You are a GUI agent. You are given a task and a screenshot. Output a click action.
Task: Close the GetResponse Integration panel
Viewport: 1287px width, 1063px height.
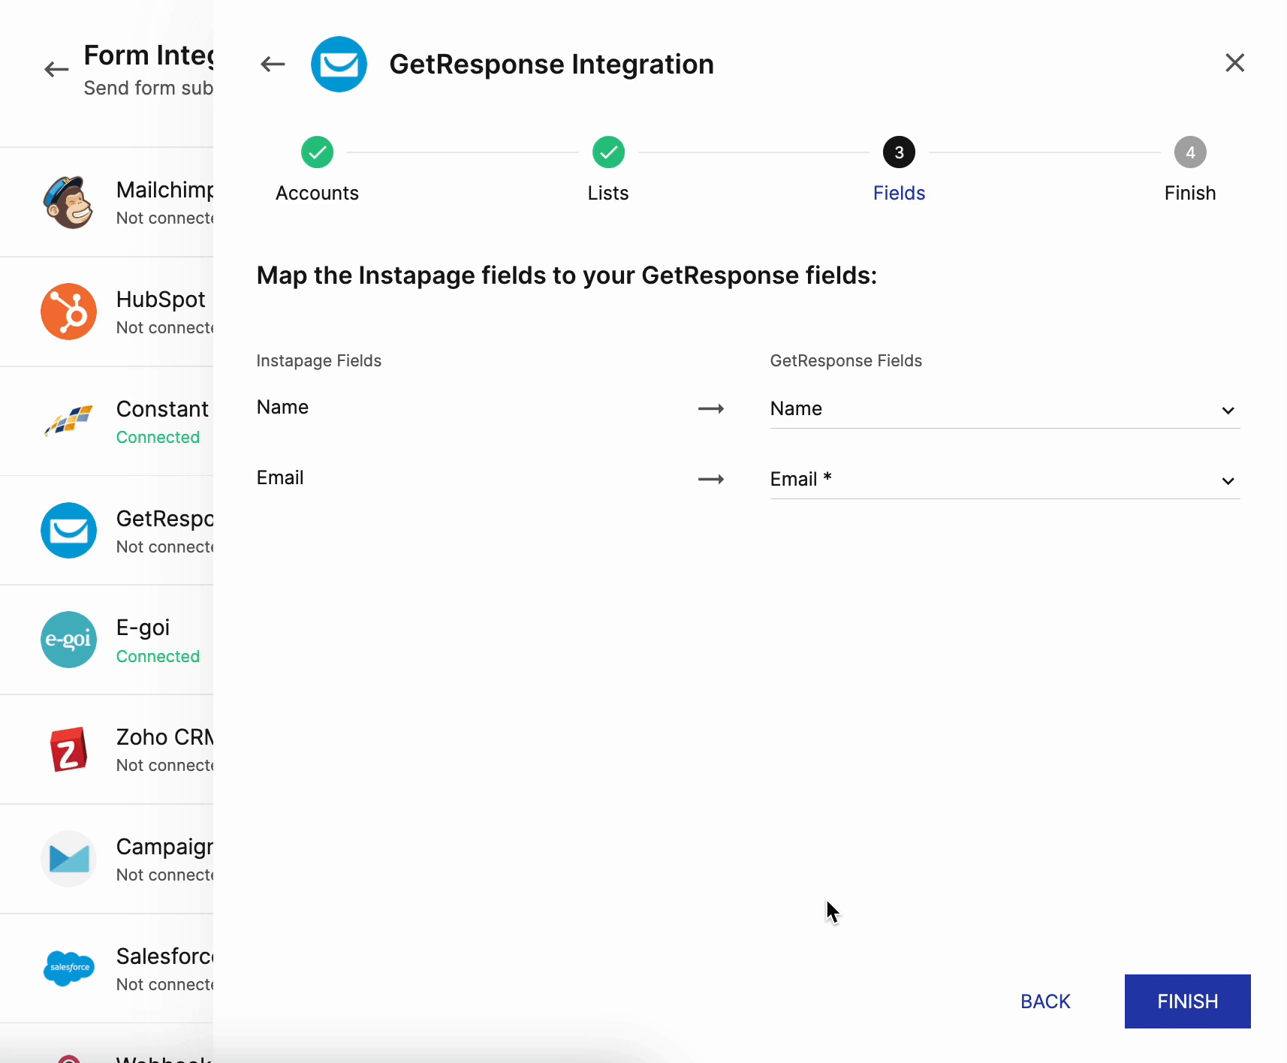1234,63
